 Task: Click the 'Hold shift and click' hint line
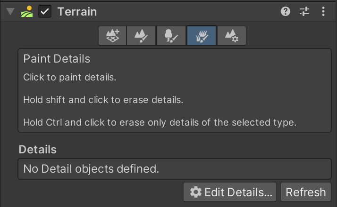pyautogui.click(x=103, y=100)
